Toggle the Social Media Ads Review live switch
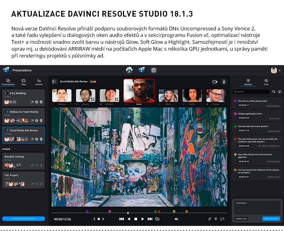Screen dimensions: 284x231 click(x=7, y=131)
